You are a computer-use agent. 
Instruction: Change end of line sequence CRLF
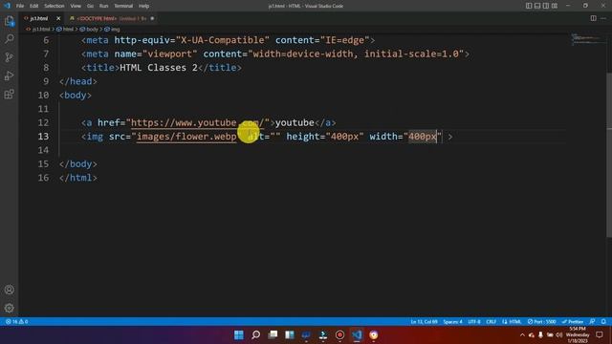click(491, 322)
